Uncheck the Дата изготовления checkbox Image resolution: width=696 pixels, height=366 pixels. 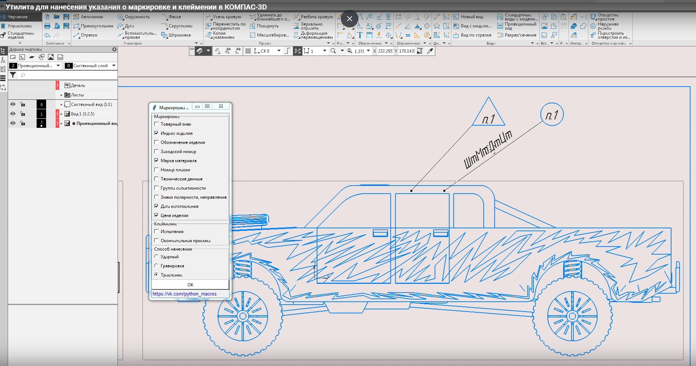[x=156, y=206]
